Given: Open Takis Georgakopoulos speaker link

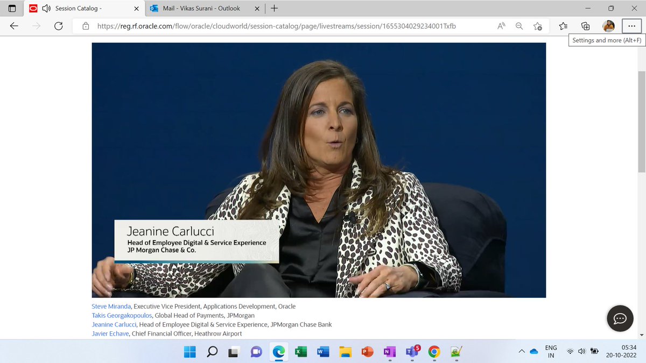Looking at the screenshot, I should click(122, 316).
